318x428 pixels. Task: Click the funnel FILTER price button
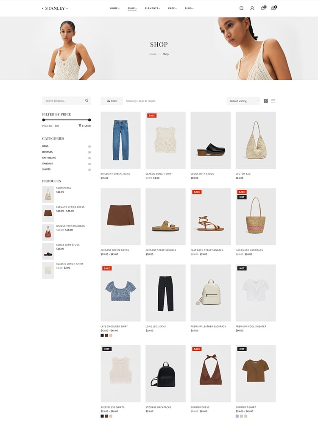(85, 126)
